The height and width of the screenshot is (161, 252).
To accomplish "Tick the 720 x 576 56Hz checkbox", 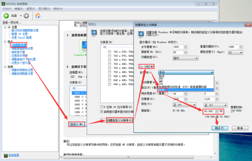I will pos(110,60).
